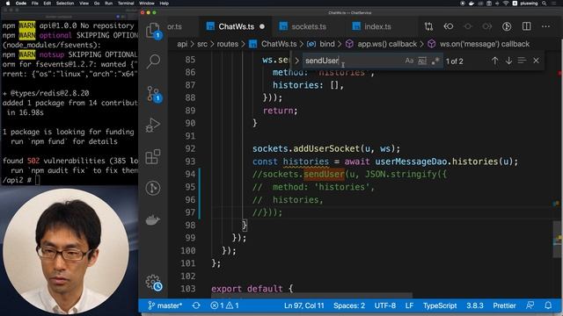The image size is (563, 316).
Task: Change end of line sequence LF
Action: tap(409, 305)
